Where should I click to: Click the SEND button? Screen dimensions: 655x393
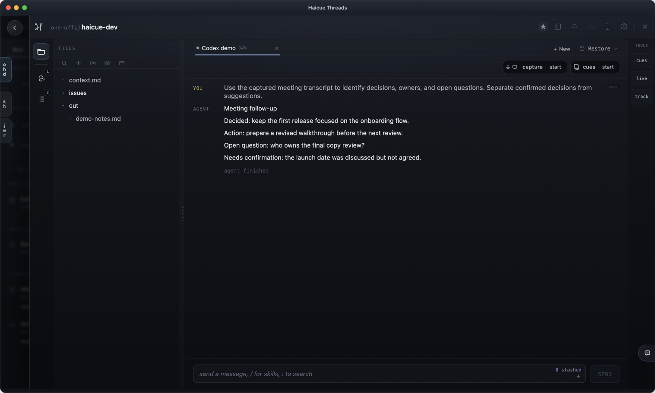point(604,374)
